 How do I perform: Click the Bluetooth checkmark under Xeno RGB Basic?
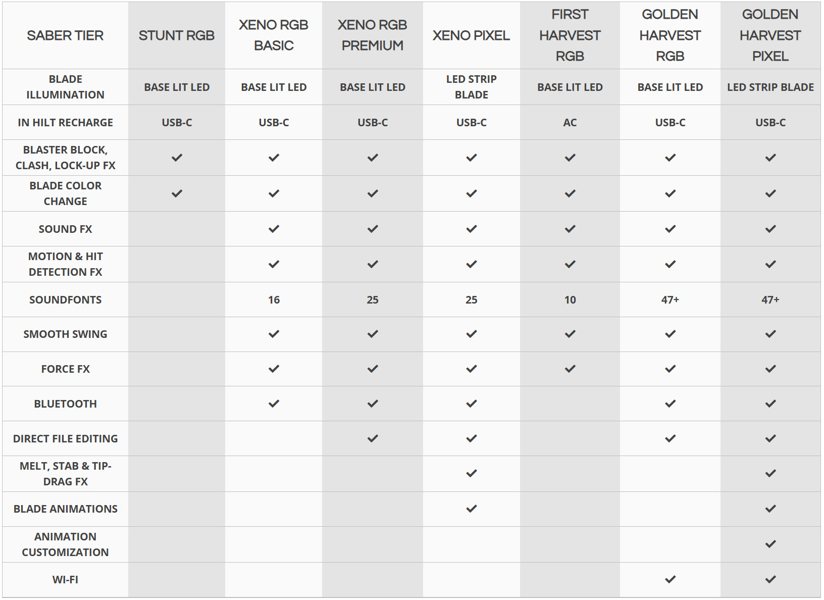274,404
